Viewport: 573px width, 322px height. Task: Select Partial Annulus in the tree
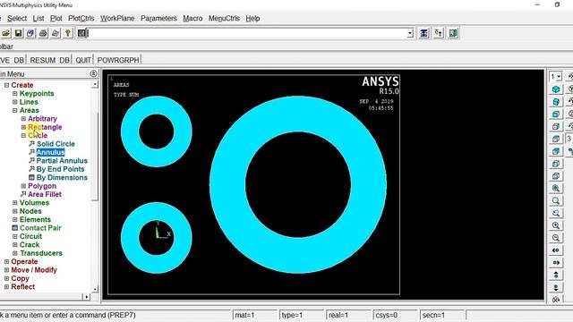pyautogui.click(x=62, y=161)
